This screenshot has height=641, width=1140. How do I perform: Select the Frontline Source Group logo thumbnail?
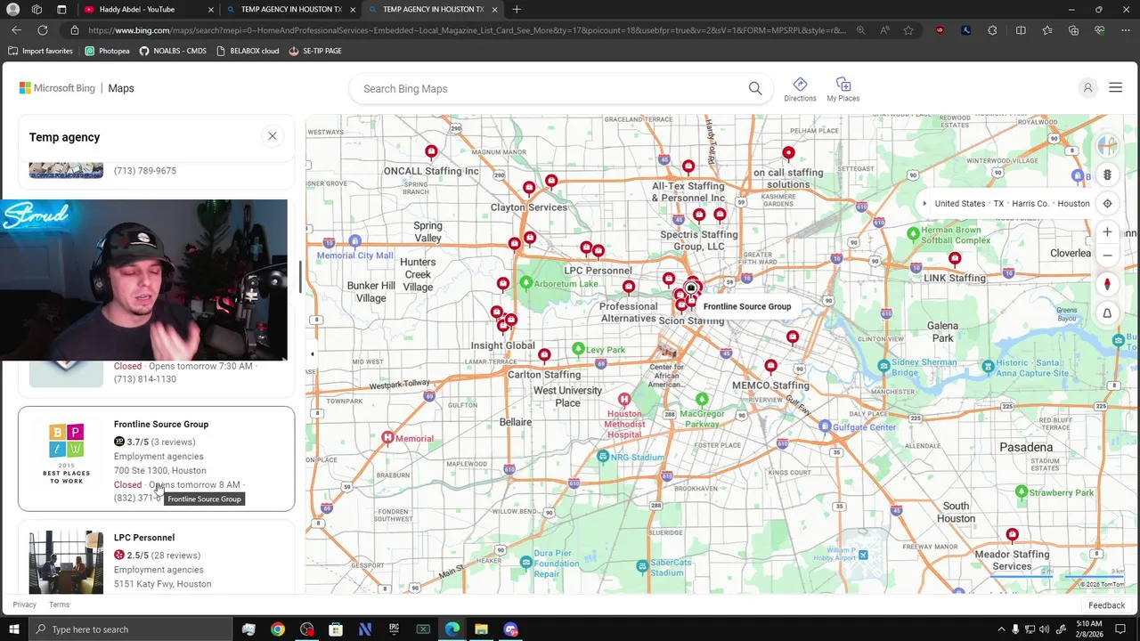click(66, 454)
